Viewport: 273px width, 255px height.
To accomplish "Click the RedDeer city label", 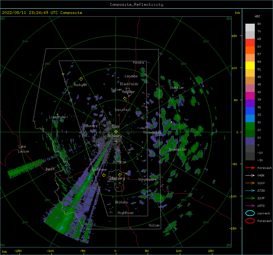I will click(129, 92).
